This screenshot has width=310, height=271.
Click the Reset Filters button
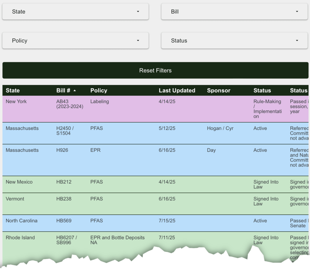(155, 70)
